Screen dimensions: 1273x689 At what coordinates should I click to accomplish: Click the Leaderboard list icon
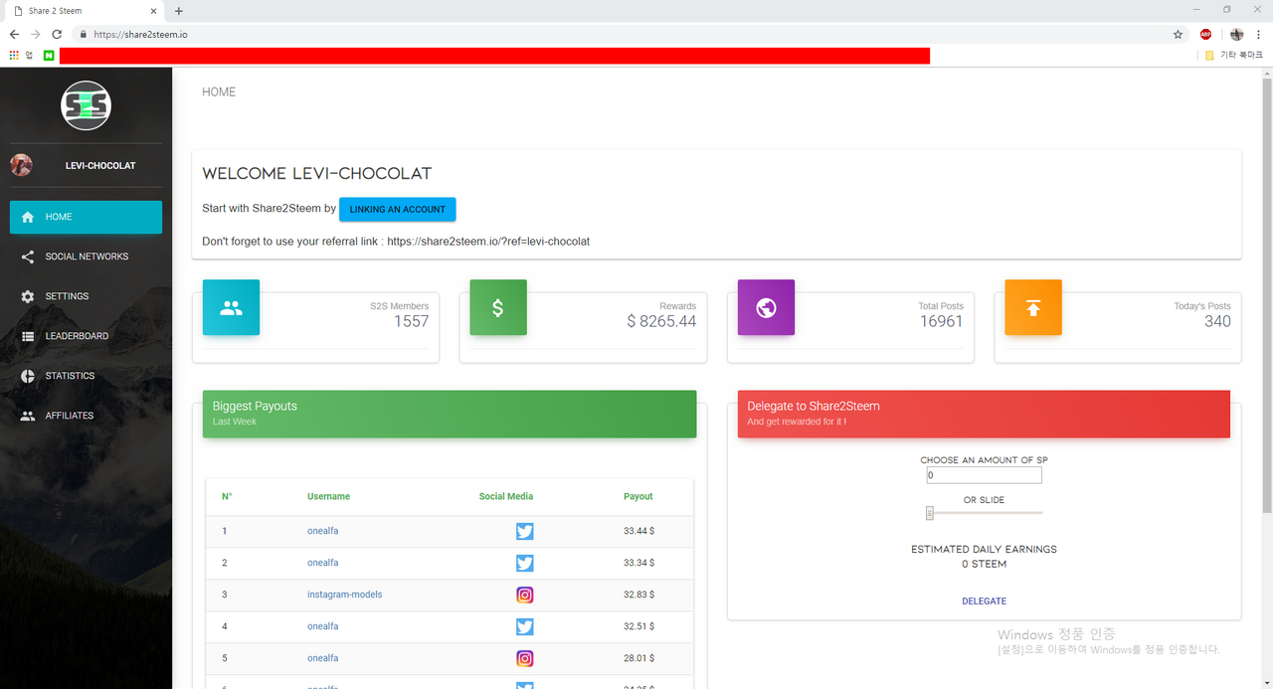click(x=27, y=336)
